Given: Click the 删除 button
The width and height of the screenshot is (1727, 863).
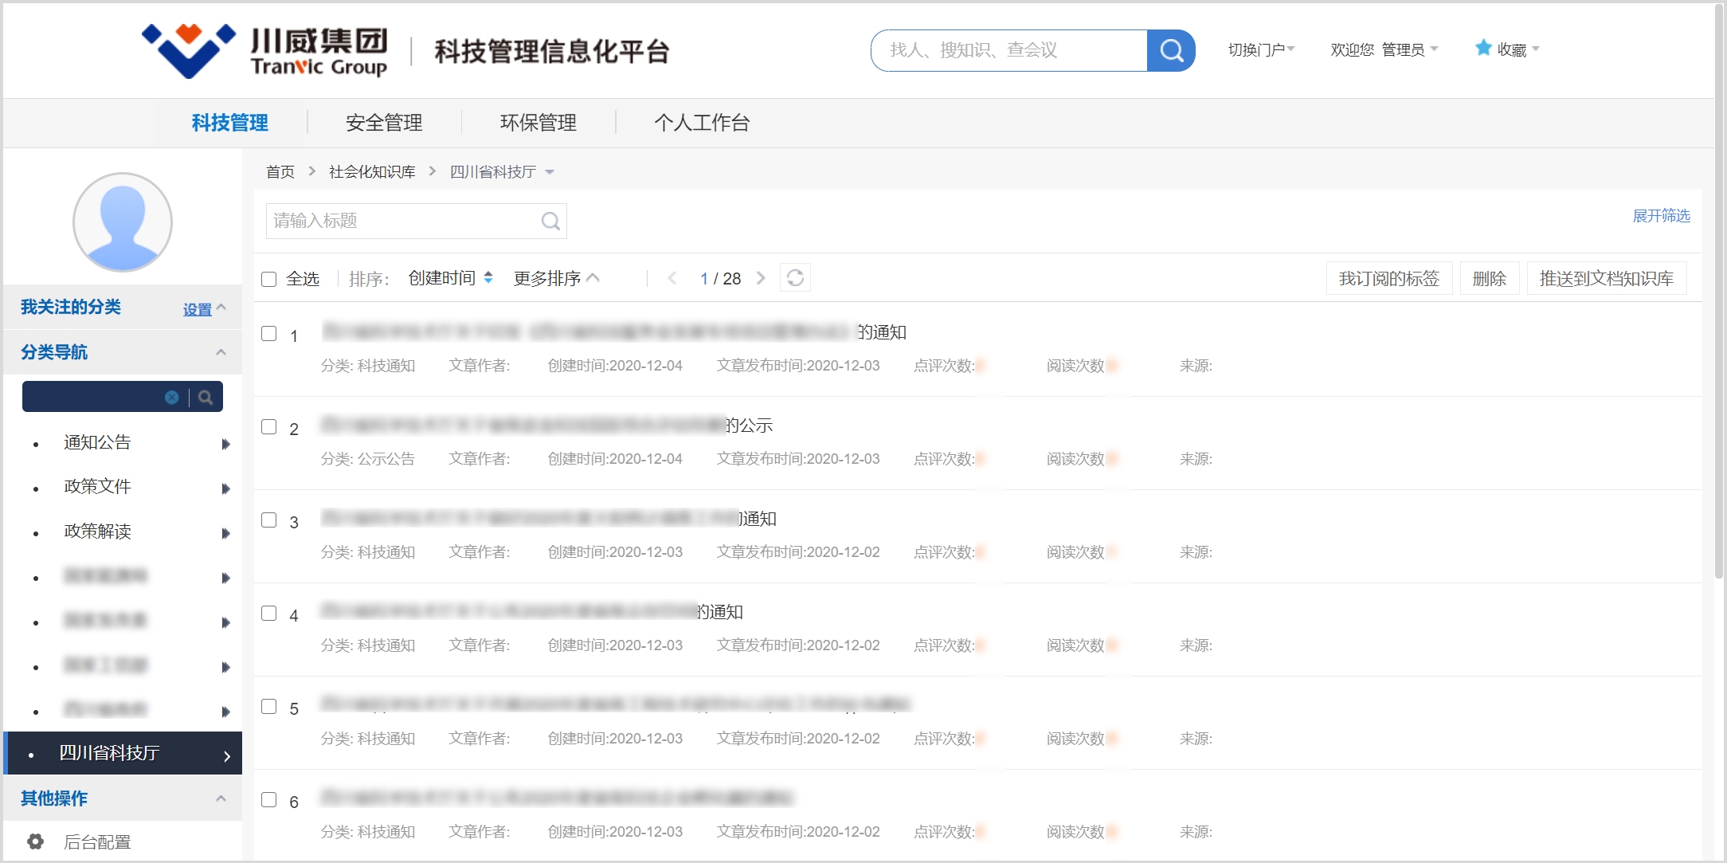Looking at the screenshot, I should point(1490,278).
